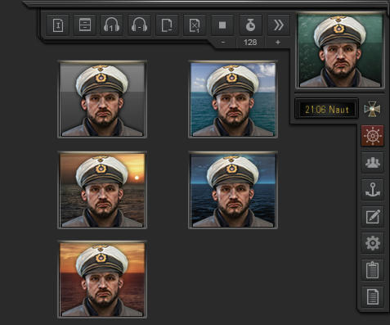This screenshot has width=390, height=325.
Task: Open the crew group icon
Action: tap(372, 163)
